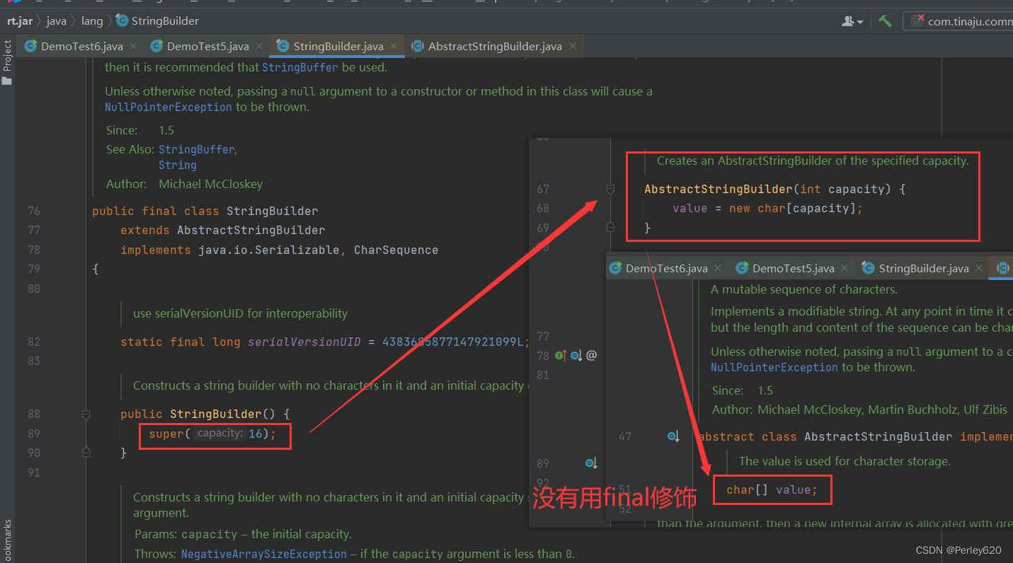Click 'Martin Buchholz' in inset author line
This screenshot has height=563, width=1013.
coord(913,410)
